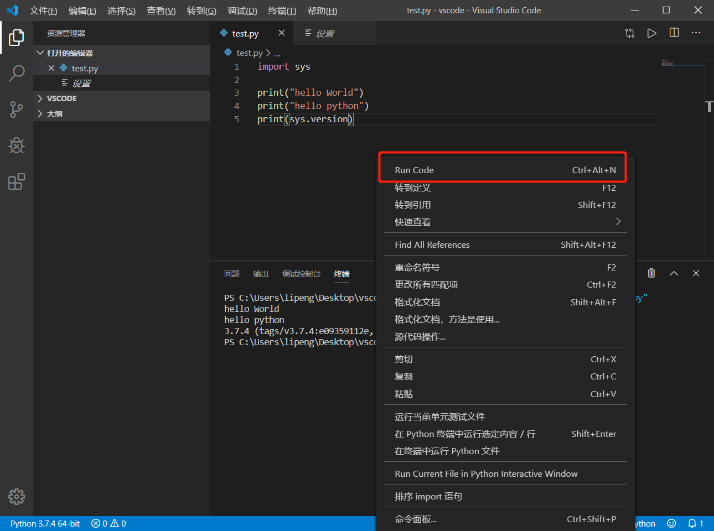Open the Explorer view in activity bar
Screen dimensions: 714x531
click(x=17, y=38)
